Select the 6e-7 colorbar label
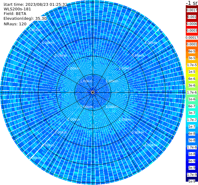The width and height of the screenshot is (198, 185). pos(192,106)
